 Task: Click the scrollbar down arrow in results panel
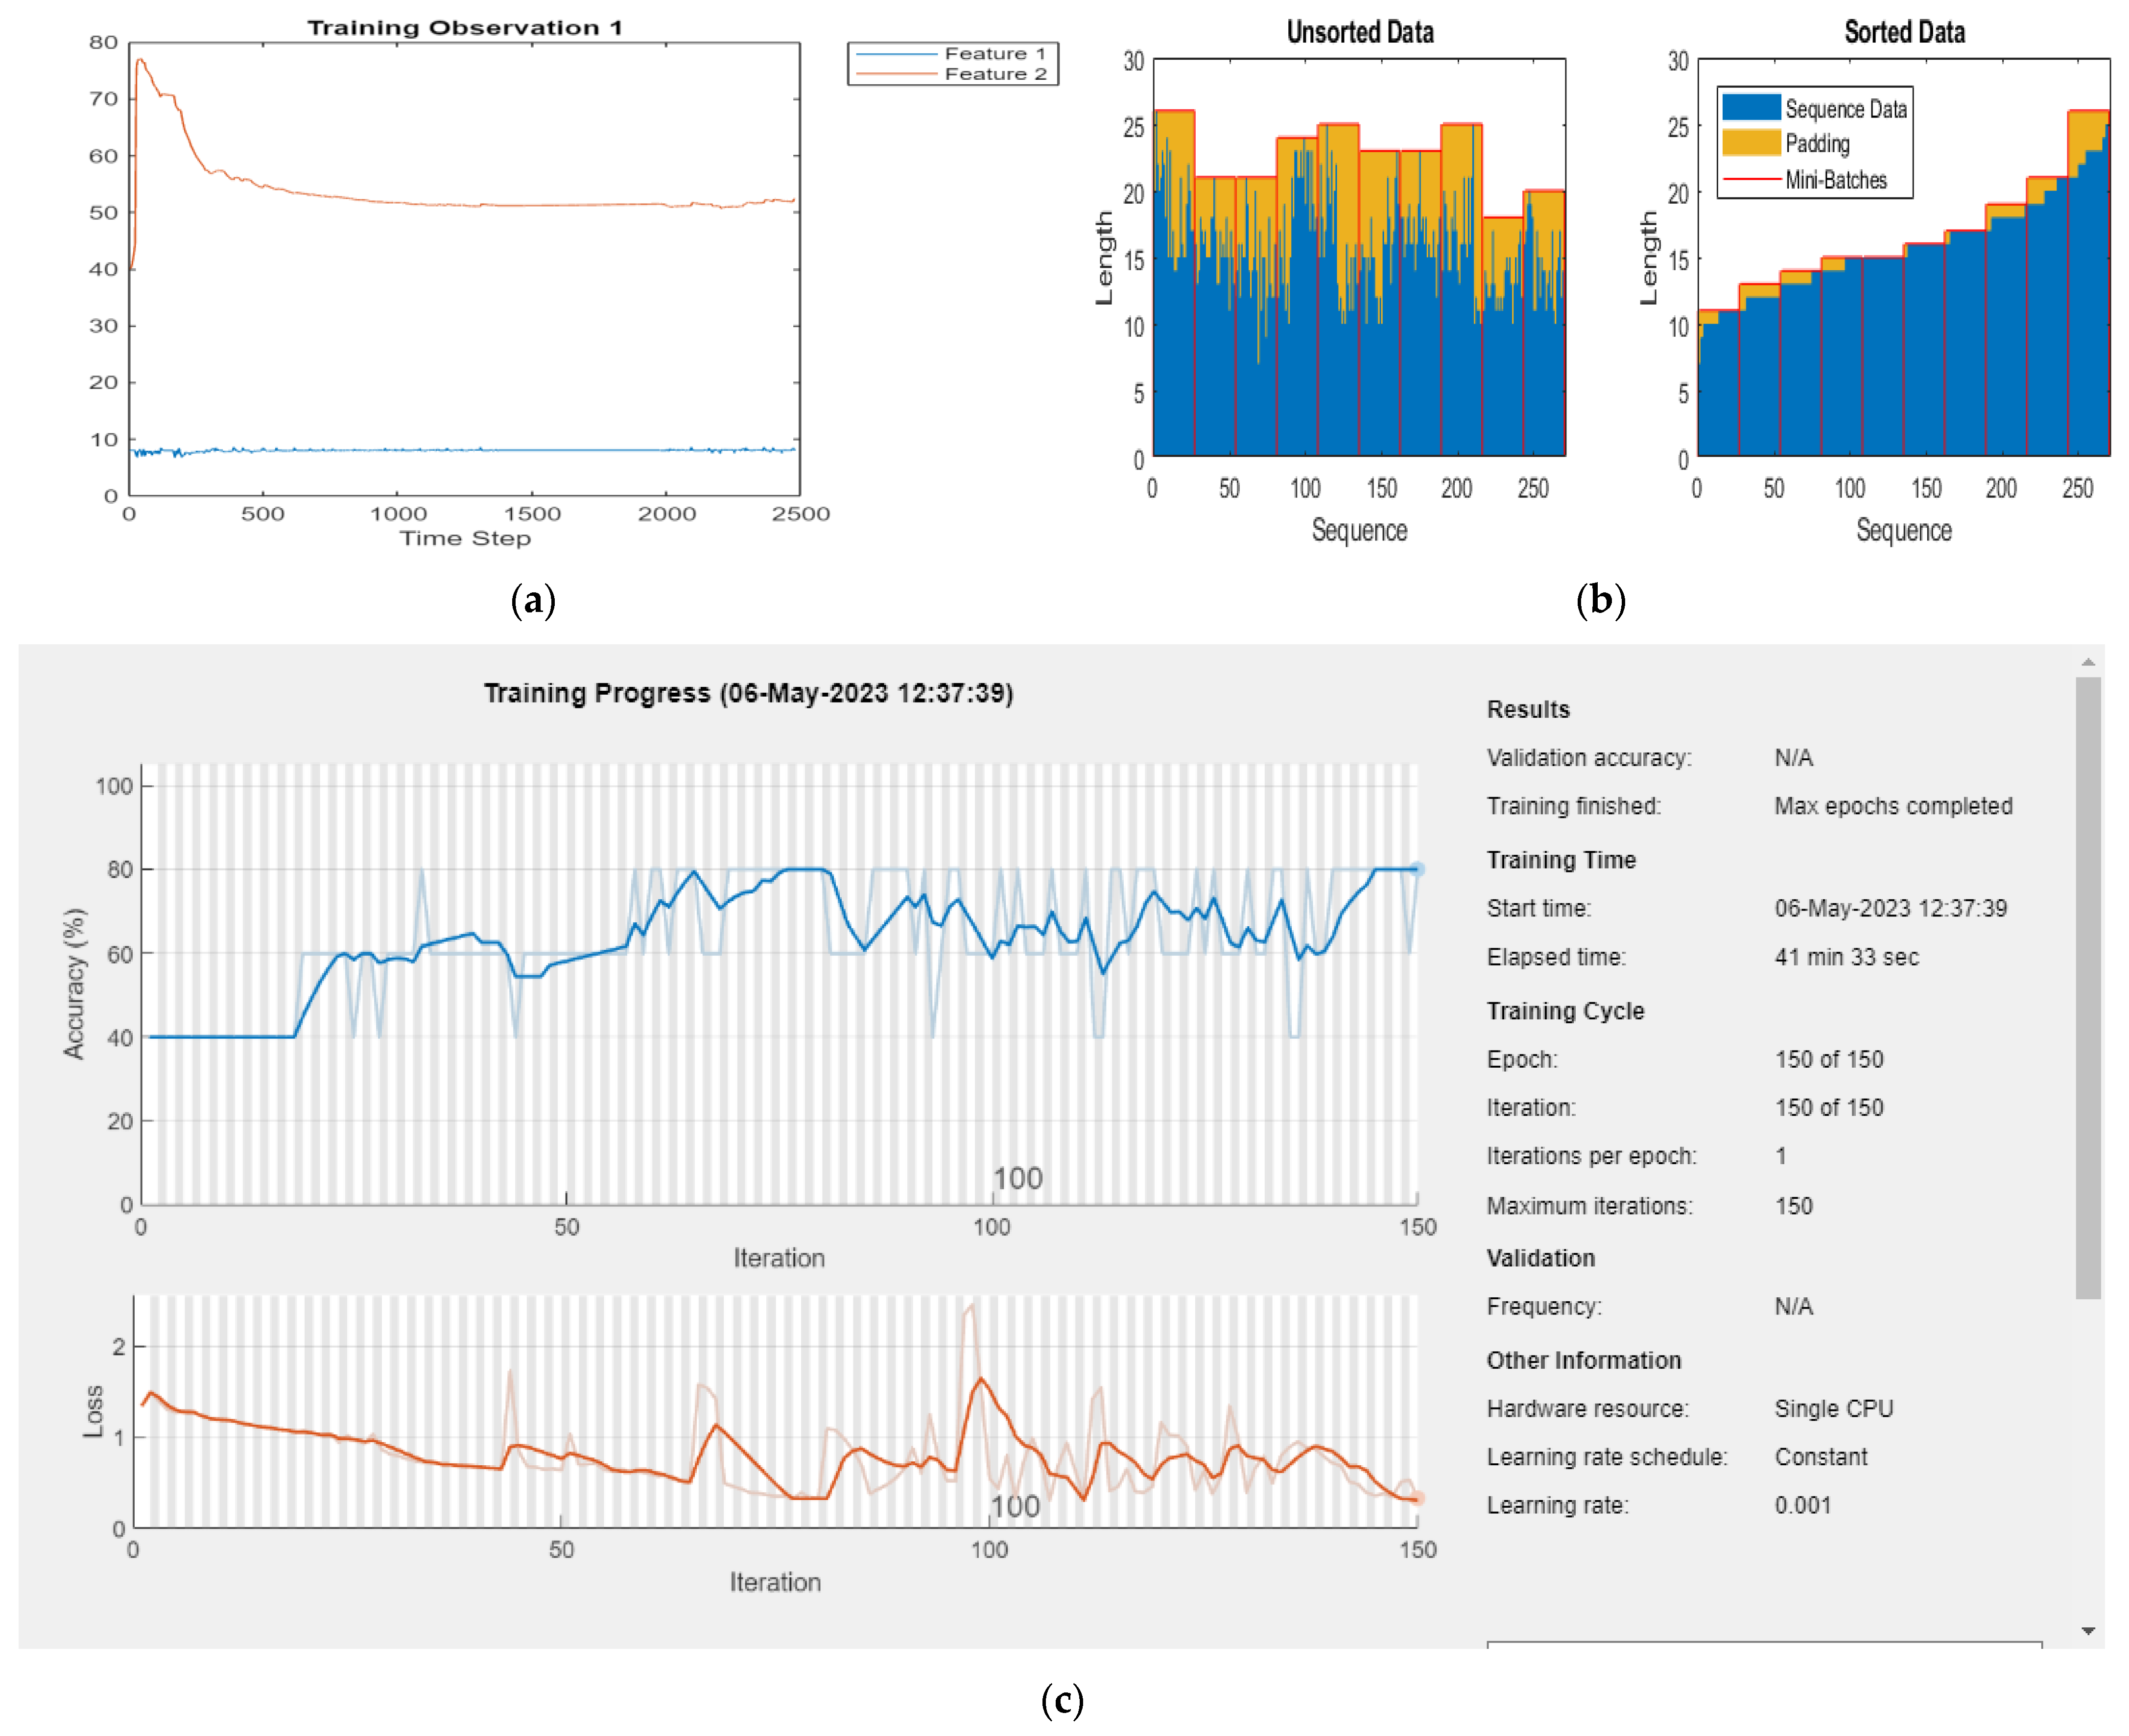pyautogui.click(x=2088, y=1631)
